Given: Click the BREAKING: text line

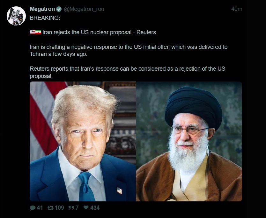Looking at the screenshot, I should click(45, 18).
